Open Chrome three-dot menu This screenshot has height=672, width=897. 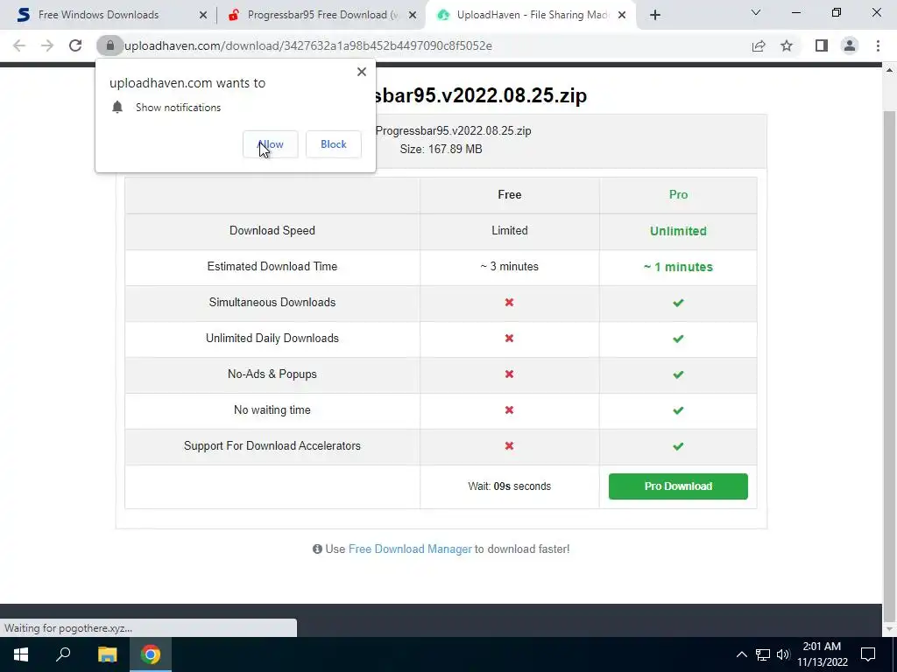[878, 45]
